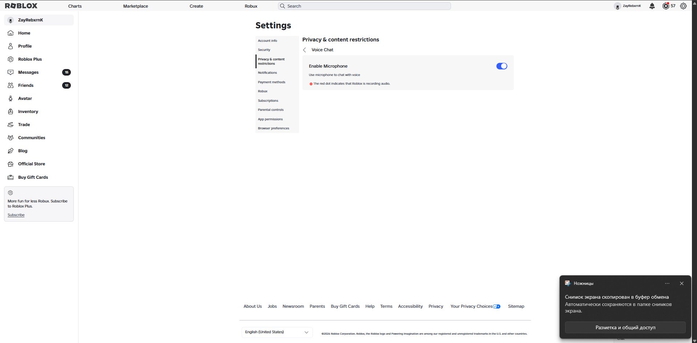Click the Buy Gift Cards icon in sidebar
This screenshot has width=697, height=343.
click(x=11, y=177)
